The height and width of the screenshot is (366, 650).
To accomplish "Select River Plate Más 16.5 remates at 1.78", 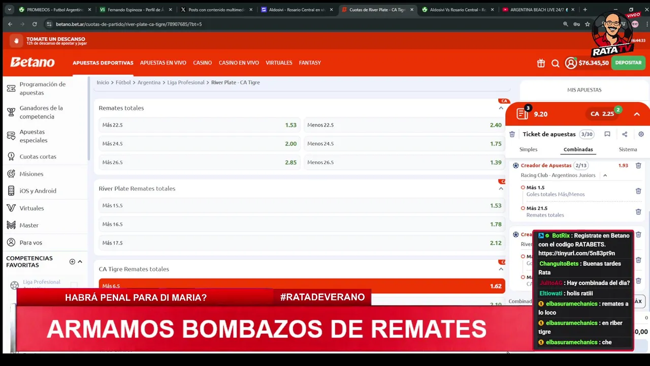I will pyautogui.click(x=302, y=224).
